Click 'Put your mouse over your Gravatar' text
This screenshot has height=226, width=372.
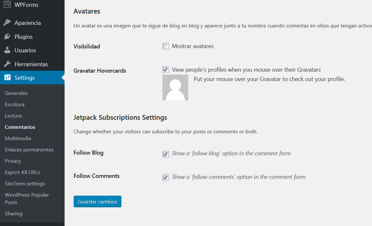pos(269,79)
